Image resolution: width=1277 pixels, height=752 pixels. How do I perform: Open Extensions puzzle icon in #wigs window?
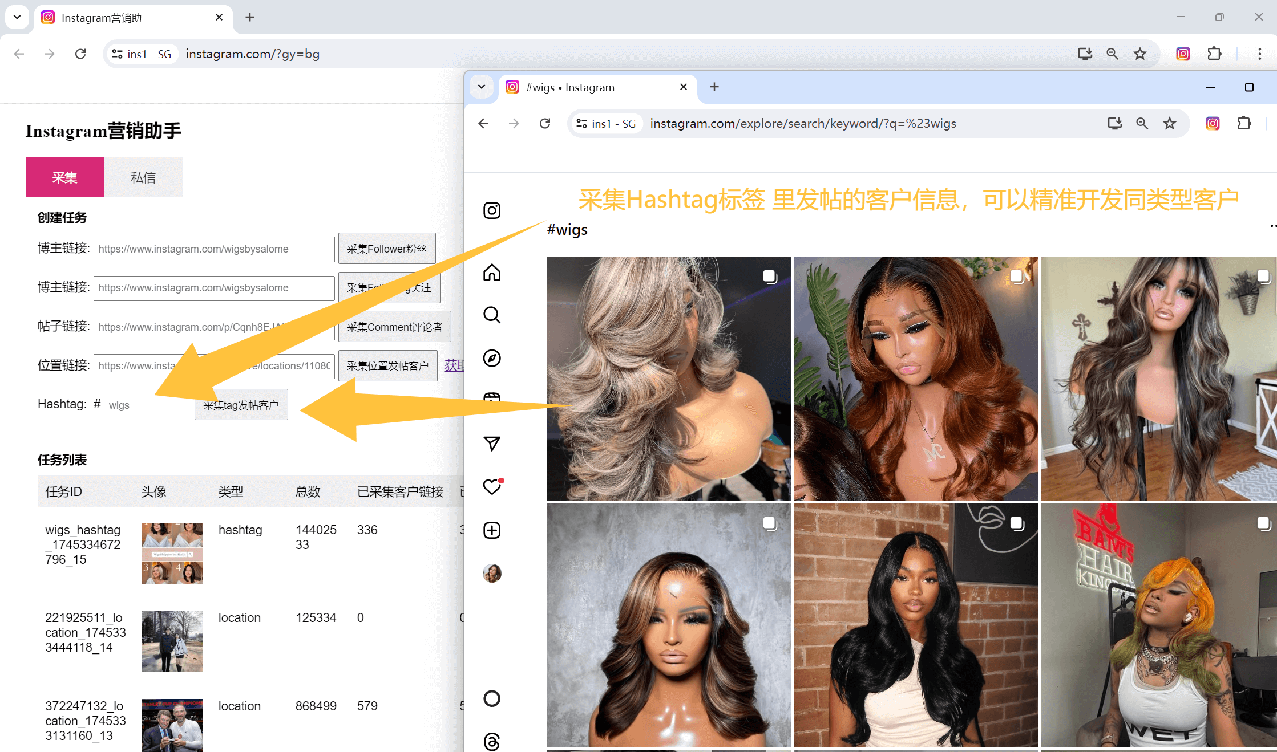point(1244,123)
